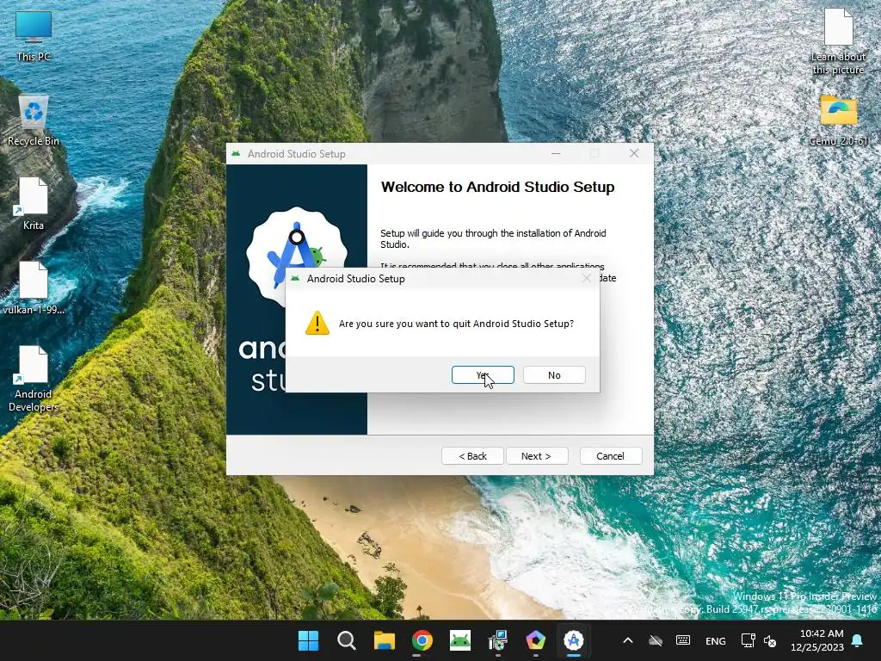Open taskbar Search
Screen dimensions: 881x661
346,640
